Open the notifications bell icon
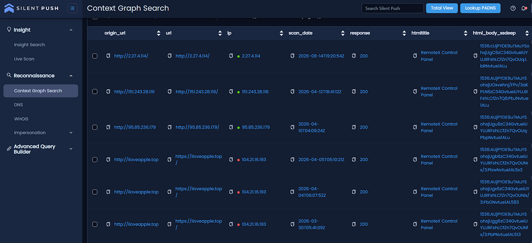Image resolution: width=532 pixels, height=243 pixels. 524,8
